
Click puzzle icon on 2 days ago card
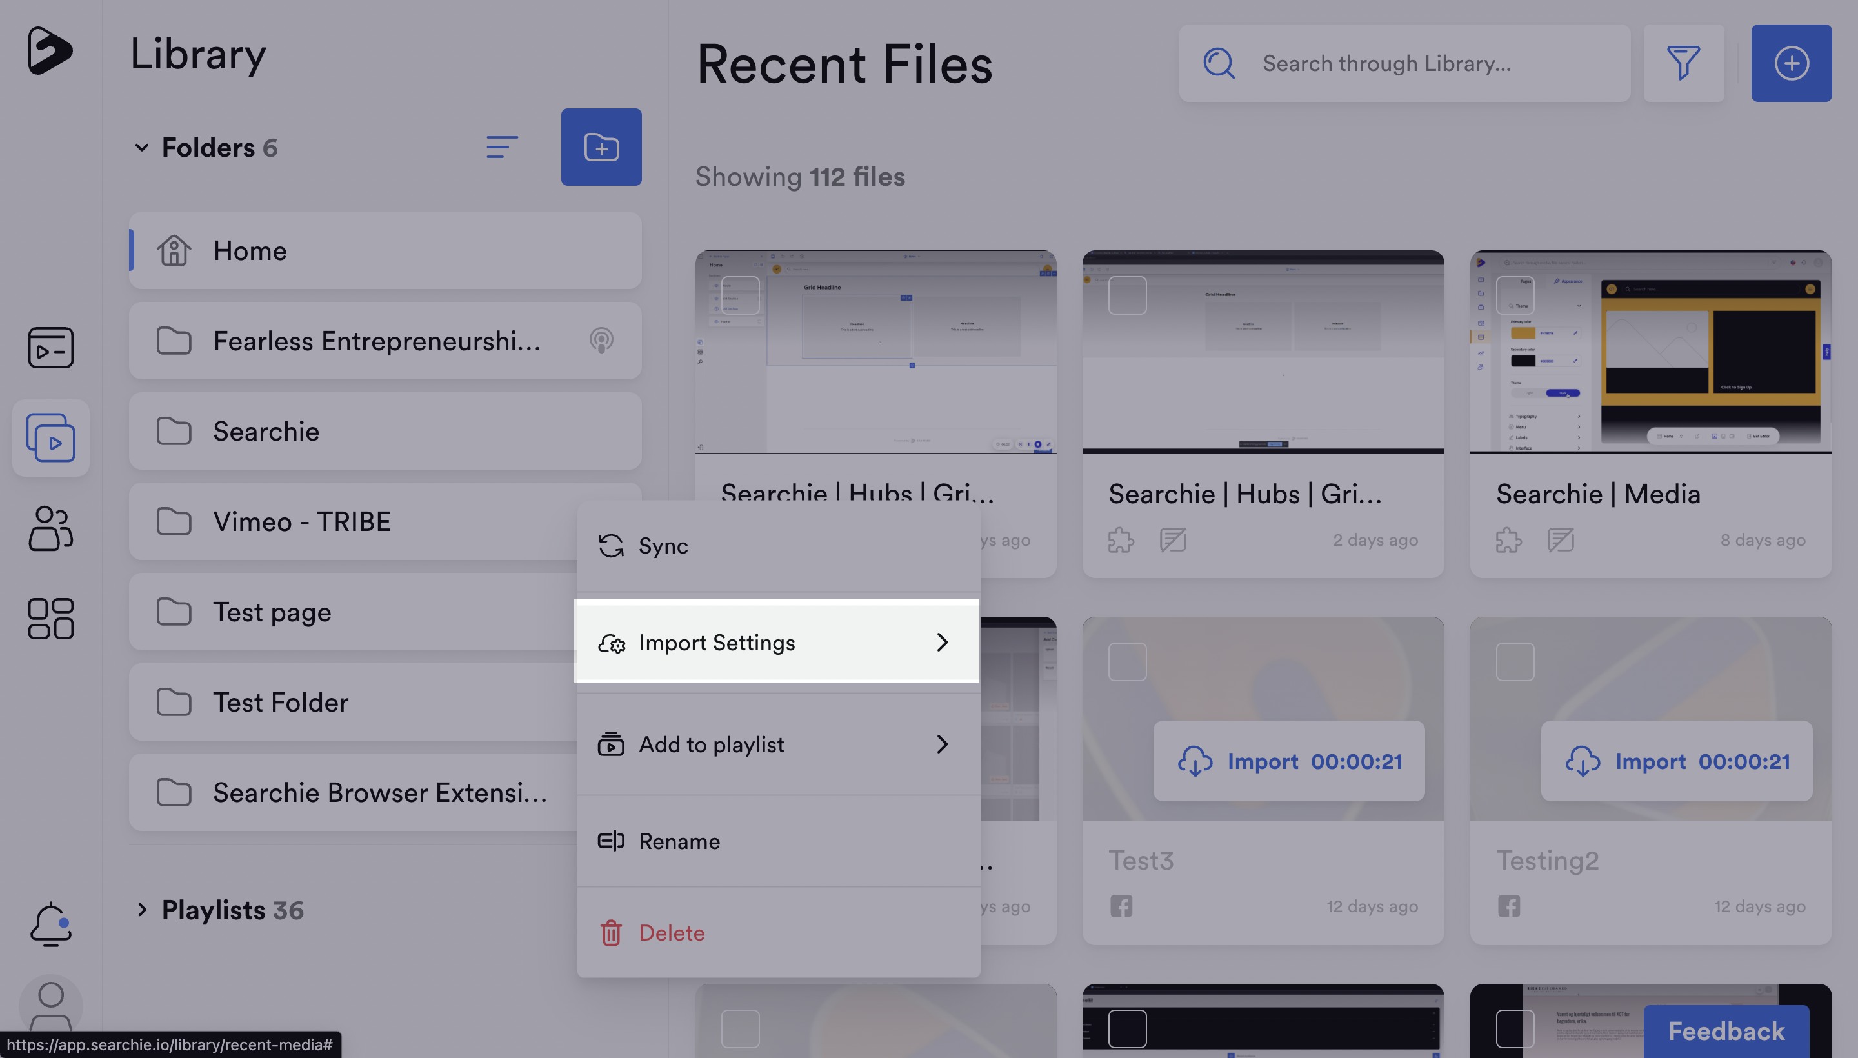[1121, 540]
